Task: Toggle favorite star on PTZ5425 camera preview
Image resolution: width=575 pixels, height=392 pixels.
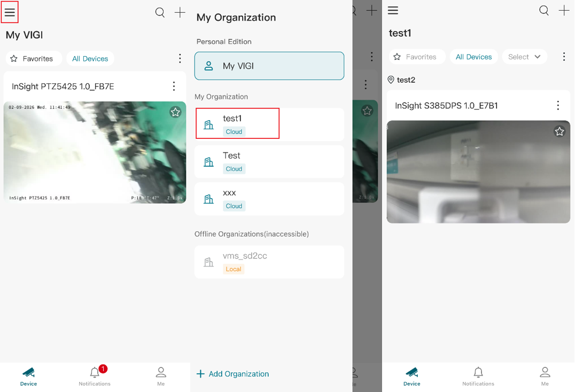Action: (175, 112)
